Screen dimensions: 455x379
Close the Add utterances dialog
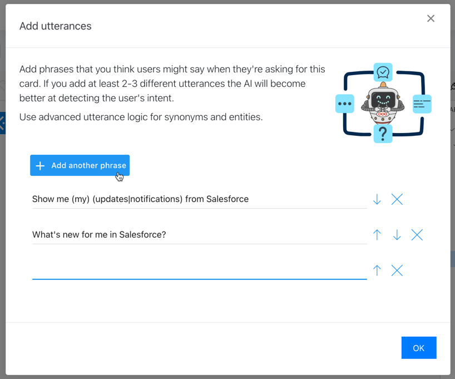(431, 19)
